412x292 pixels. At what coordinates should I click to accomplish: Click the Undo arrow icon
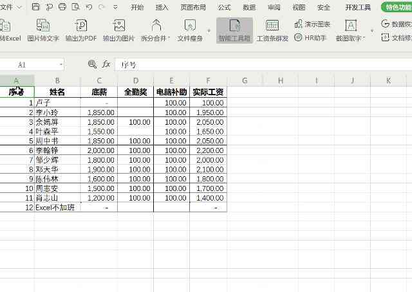point(89,7)
